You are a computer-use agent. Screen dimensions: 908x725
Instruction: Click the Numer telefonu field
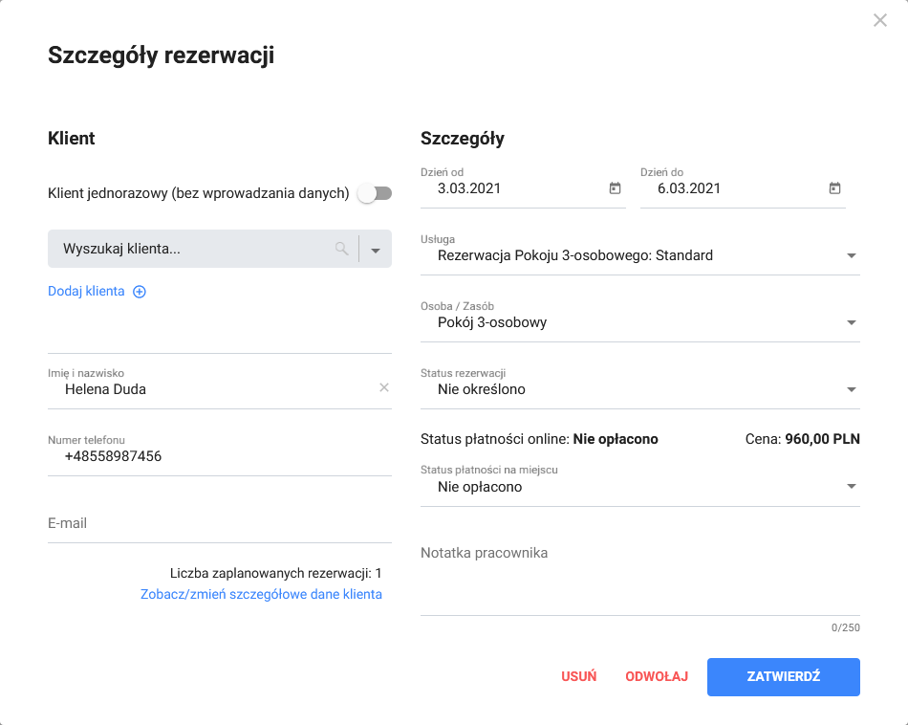[x=219, y=456]
